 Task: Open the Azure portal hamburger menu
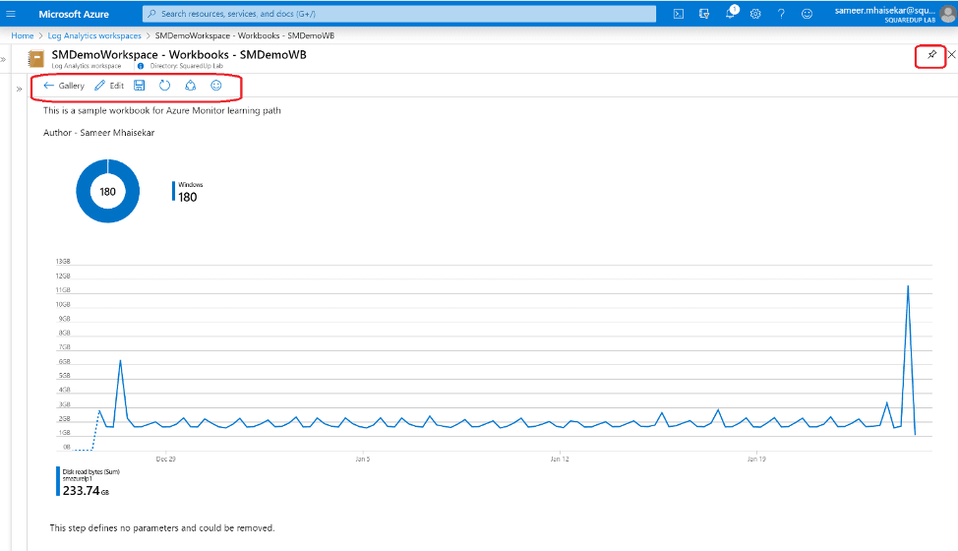pos(11,14)
